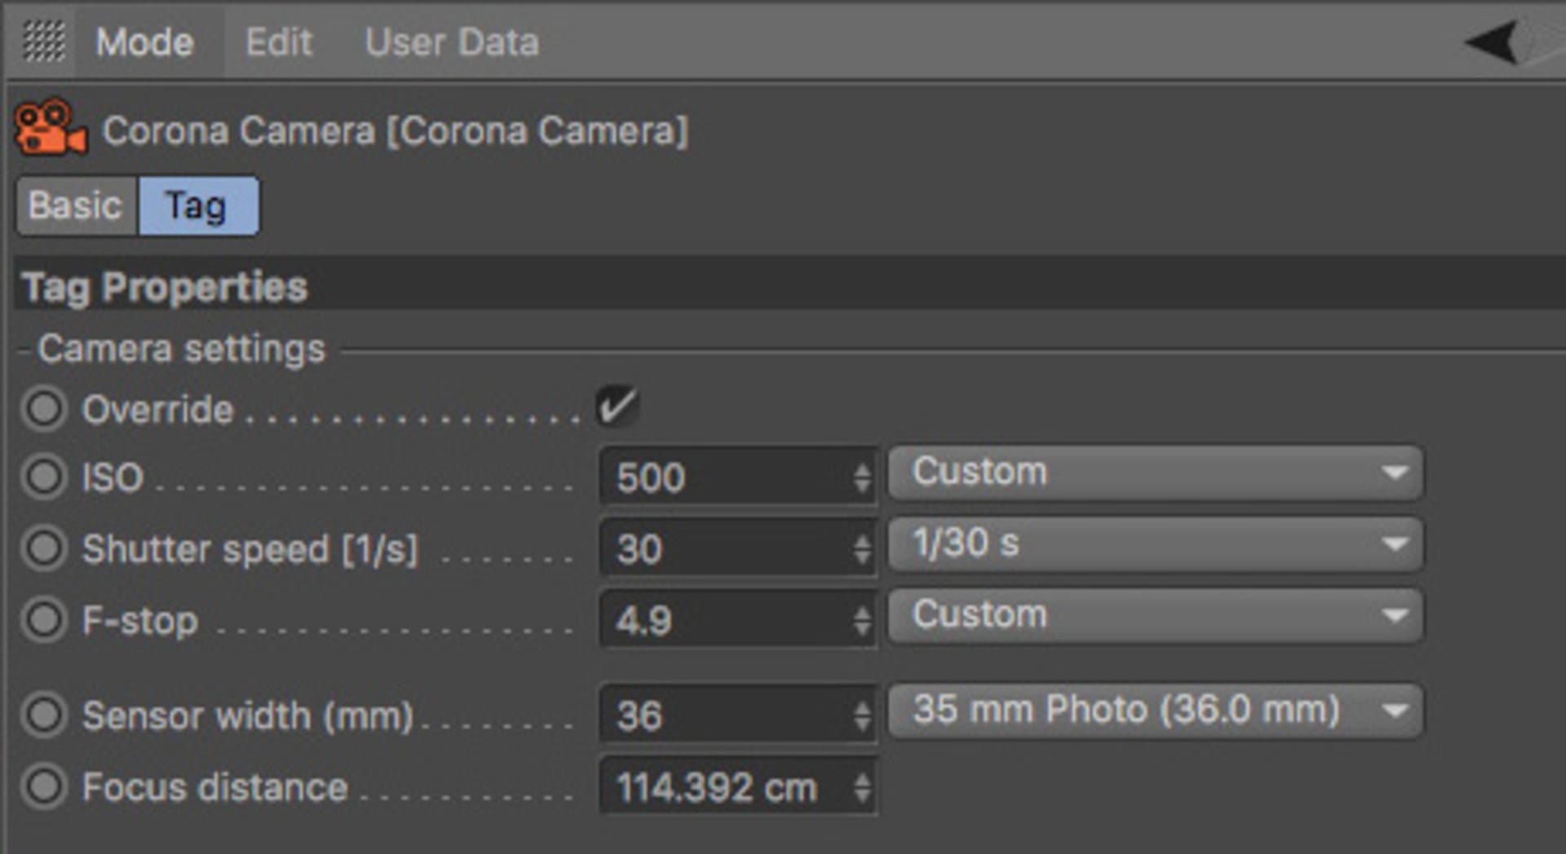Click the back arrow navigation icon
This screenshot has height=854, width=1566.
click(1492, 42)
